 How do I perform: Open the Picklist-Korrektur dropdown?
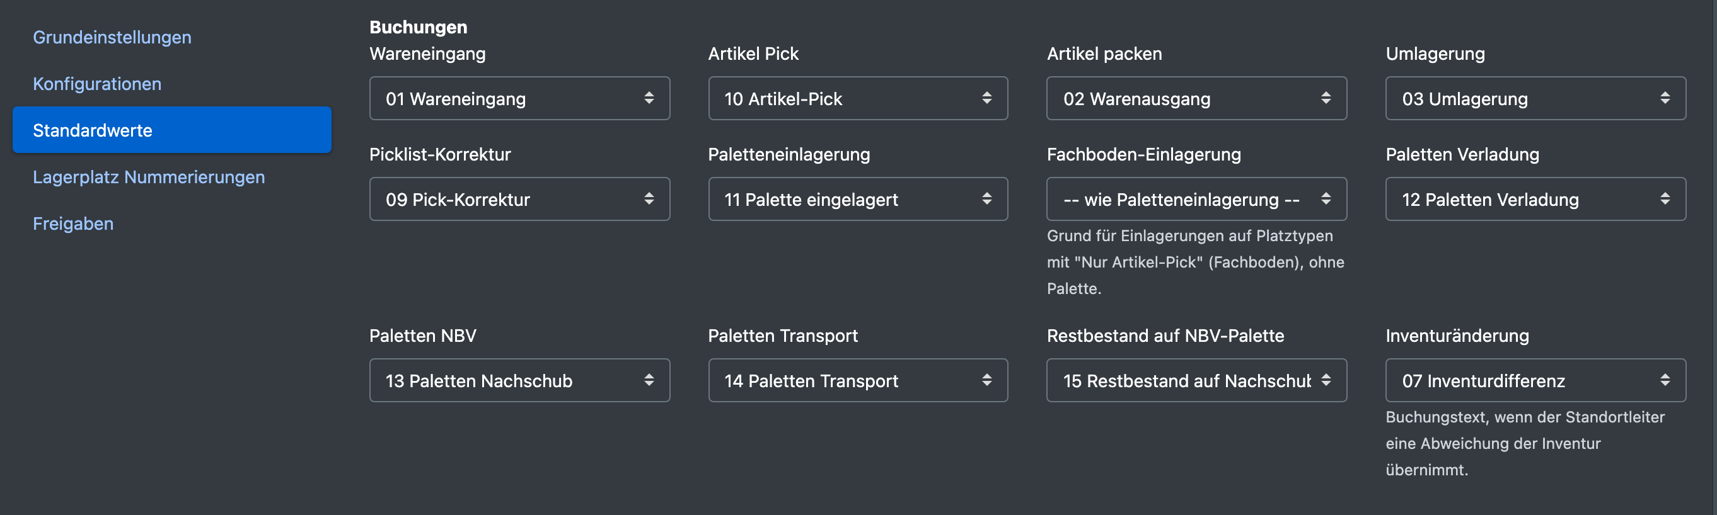(x=519, y=199)
